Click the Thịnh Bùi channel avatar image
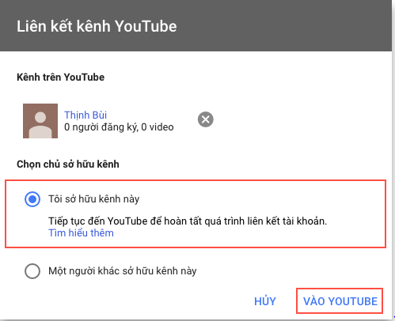395x321 pixels. pos(40,121)
